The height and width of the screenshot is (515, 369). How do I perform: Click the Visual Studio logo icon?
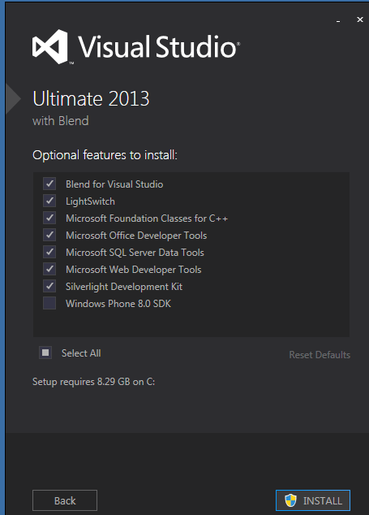[x=51, y=46]
